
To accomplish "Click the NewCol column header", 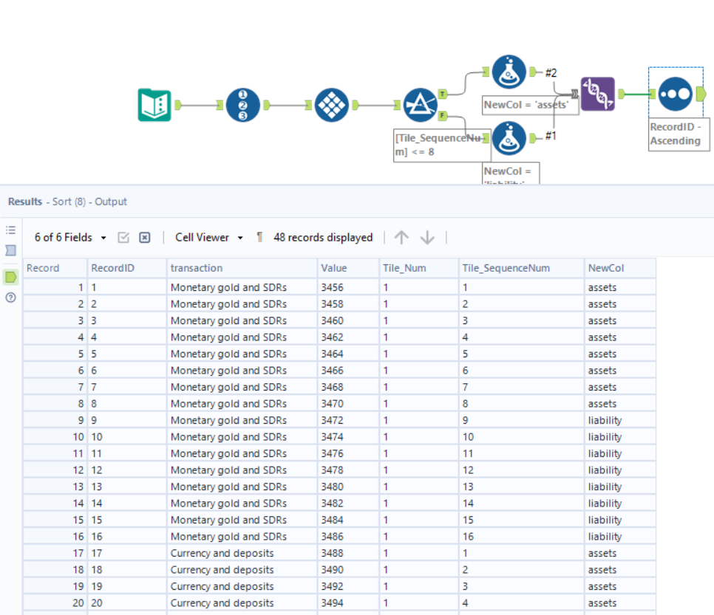I will pyautogui.click(x=620, y=268).
